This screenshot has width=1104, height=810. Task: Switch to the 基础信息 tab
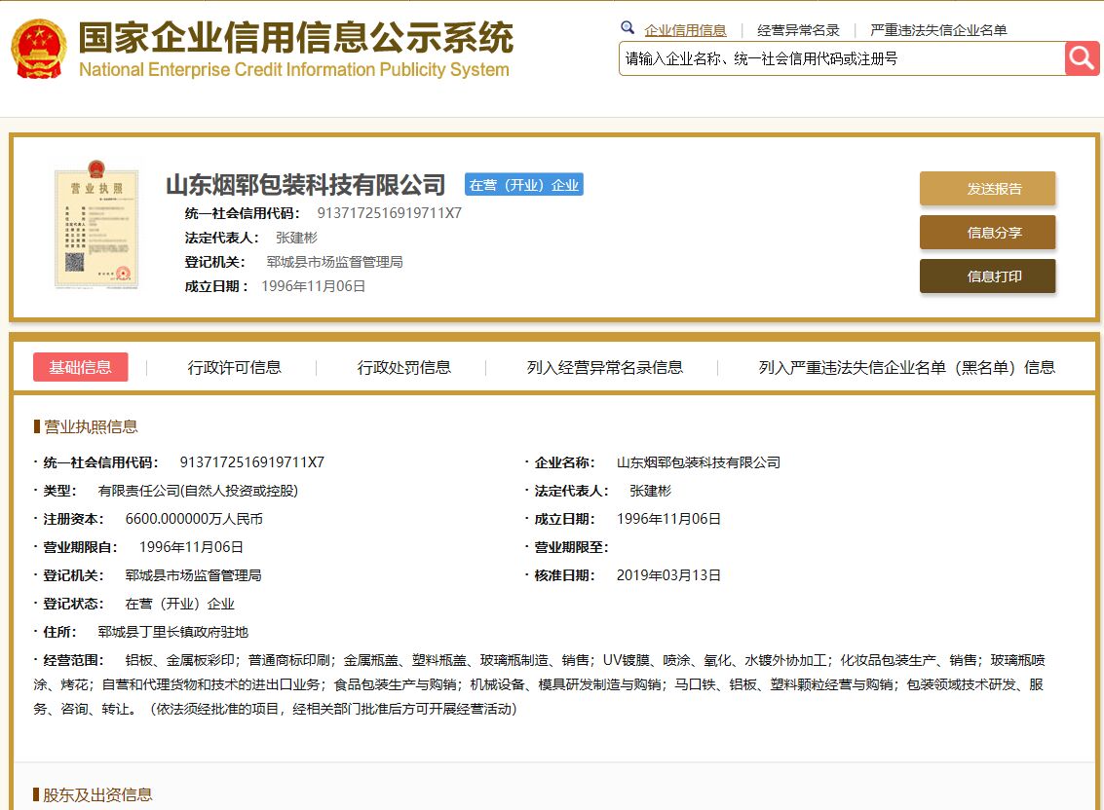click(x=81, y=367)
